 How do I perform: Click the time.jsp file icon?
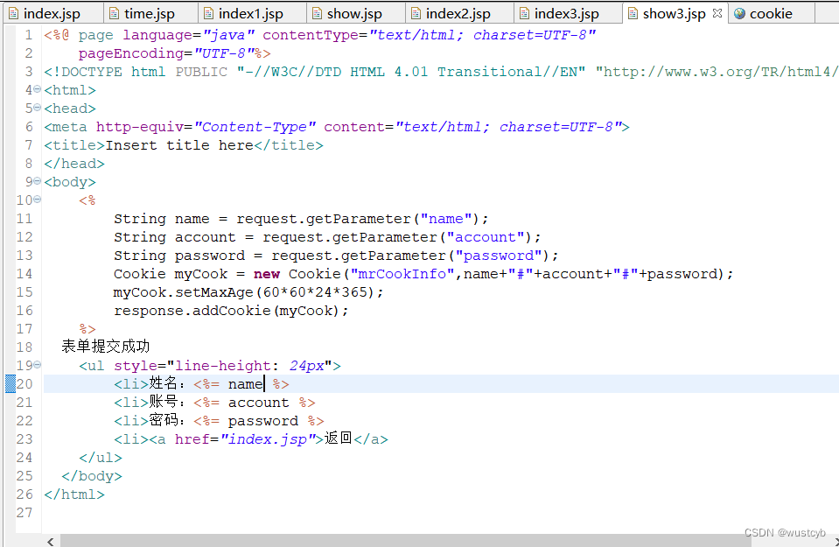pyautogui.click(x=114, y=13)
